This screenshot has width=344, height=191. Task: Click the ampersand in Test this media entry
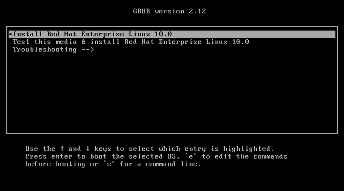point(83,42)
